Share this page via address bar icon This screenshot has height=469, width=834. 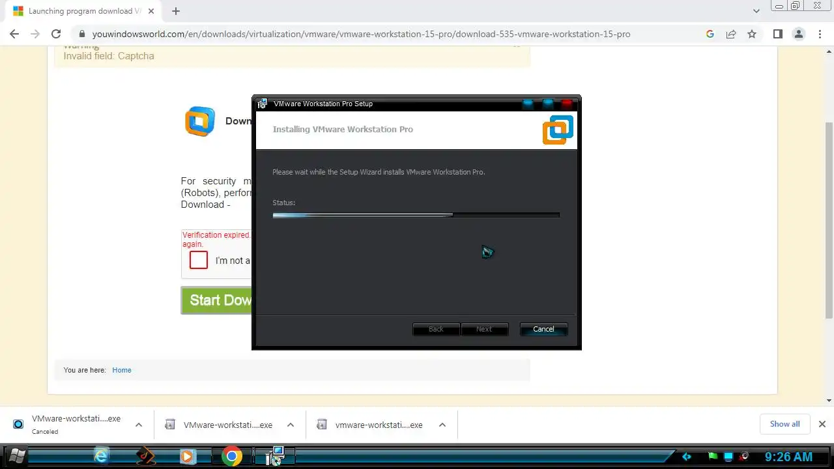(x=731, y=34)
